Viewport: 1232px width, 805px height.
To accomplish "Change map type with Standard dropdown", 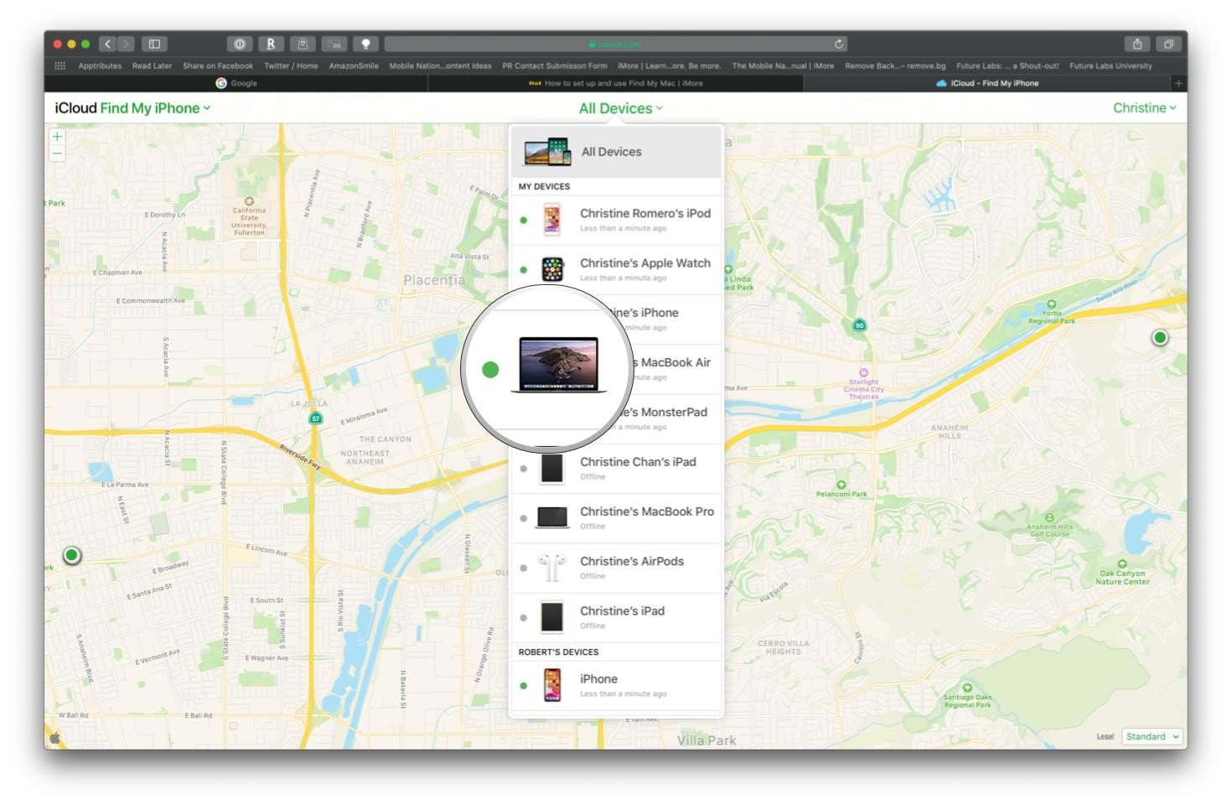I will pos(1152,736).
